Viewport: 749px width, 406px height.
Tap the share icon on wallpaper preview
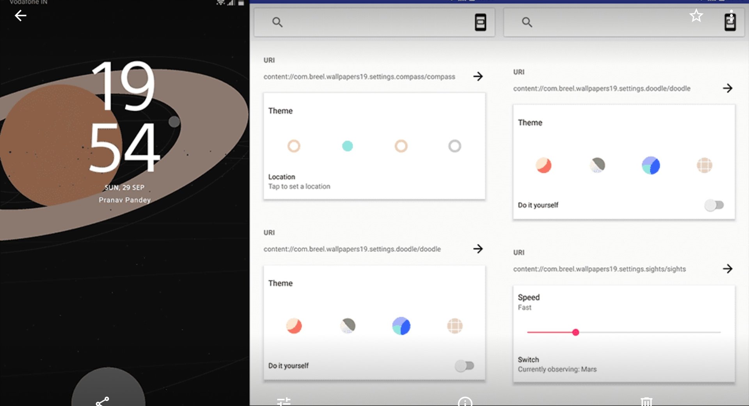[x=103, y=401]
